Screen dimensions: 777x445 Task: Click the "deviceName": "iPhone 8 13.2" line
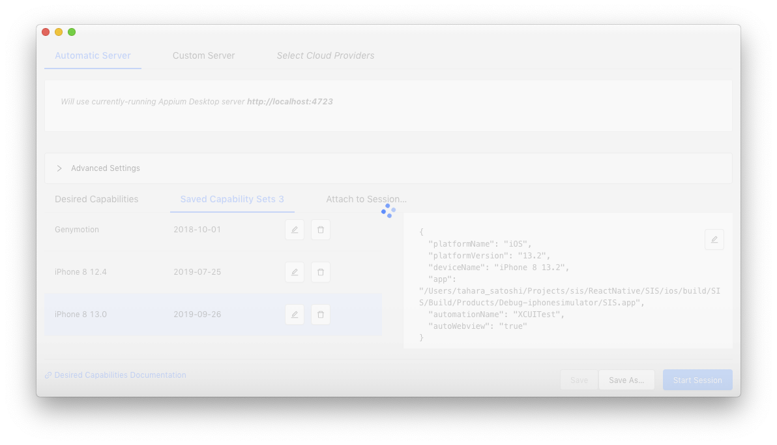(499, 268)
